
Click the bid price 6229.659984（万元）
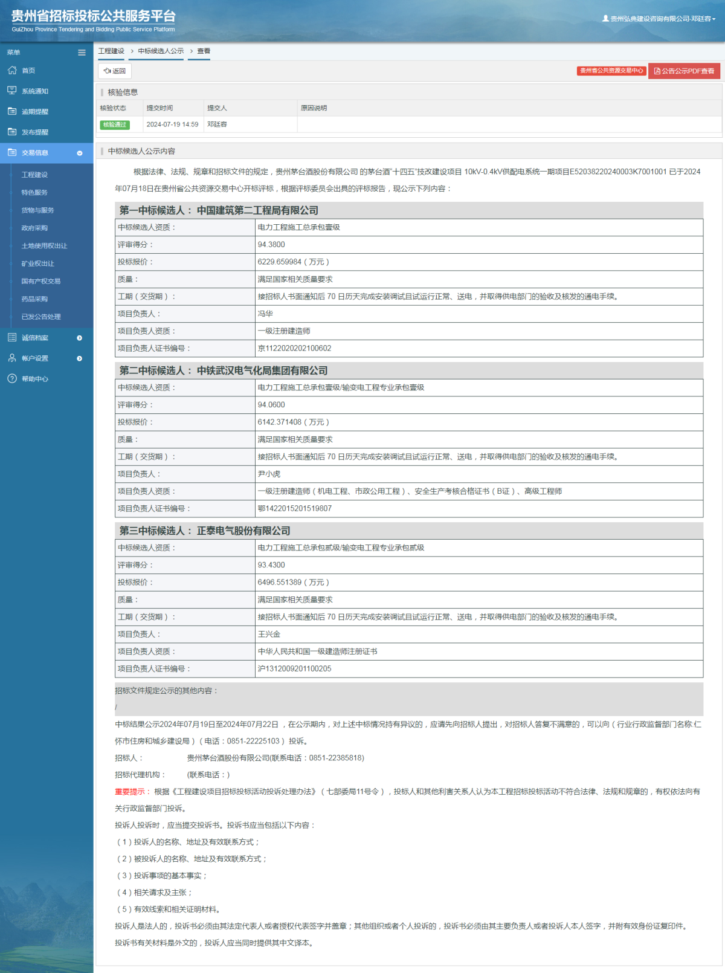tap(294, 262)
